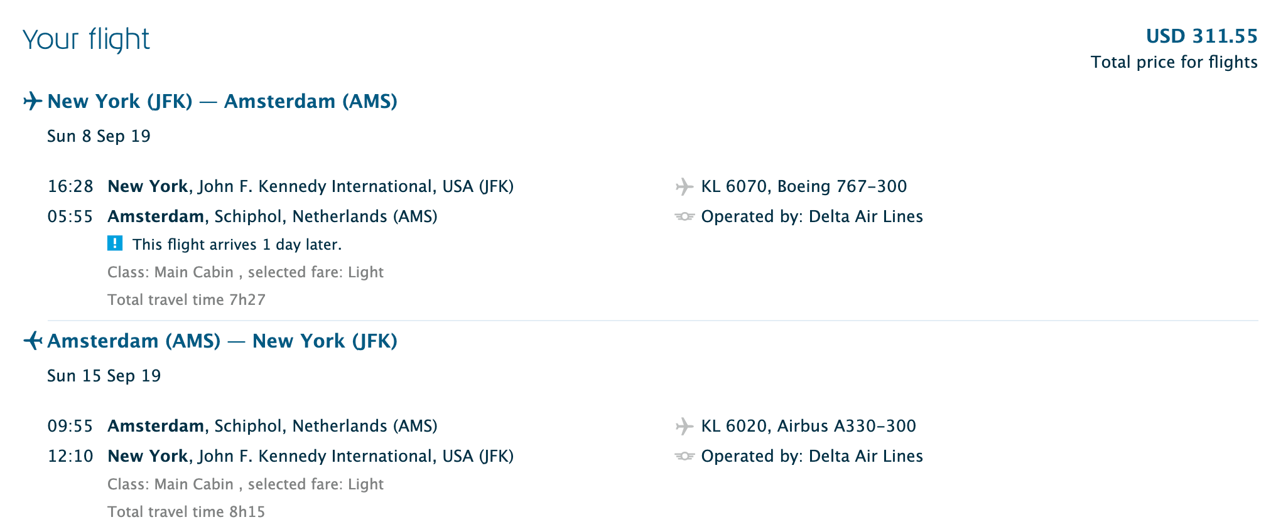This screenshot has width=1271, height=527.
Task: Select the KL 6020, Airbus A330-300 flight details
Action: [x=808, y=426]
